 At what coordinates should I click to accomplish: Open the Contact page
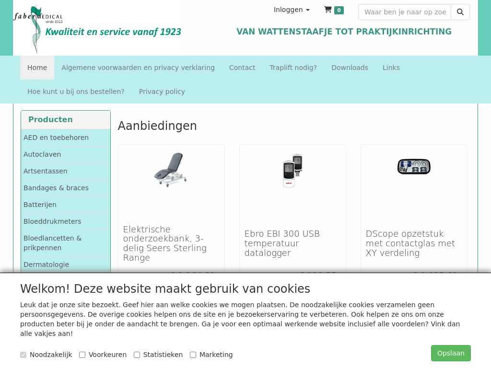(x=242, y=68)
